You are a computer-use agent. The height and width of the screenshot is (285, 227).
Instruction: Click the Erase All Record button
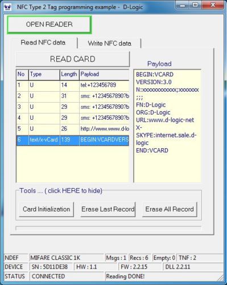click(170, 209)
